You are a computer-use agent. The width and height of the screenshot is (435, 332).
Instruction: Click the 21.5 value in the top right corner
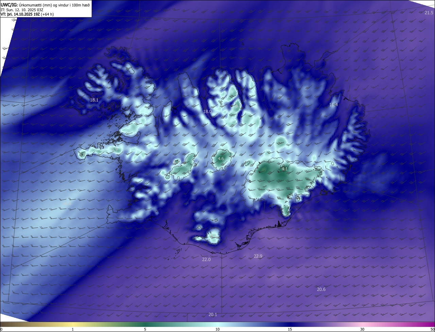[429, 13]
